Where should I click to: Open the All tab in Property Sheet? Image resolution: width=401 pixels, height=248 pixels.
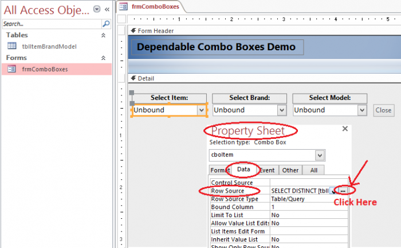click(314, 170)
